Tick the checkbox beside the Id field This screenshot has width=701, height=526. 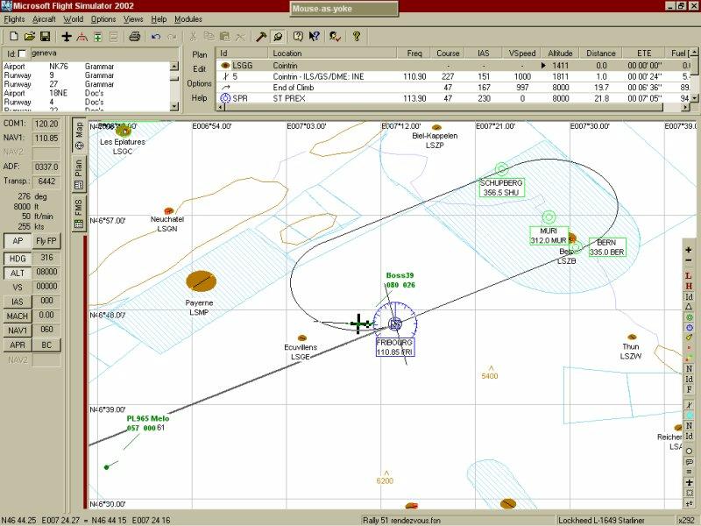click(x=23, y=54)
